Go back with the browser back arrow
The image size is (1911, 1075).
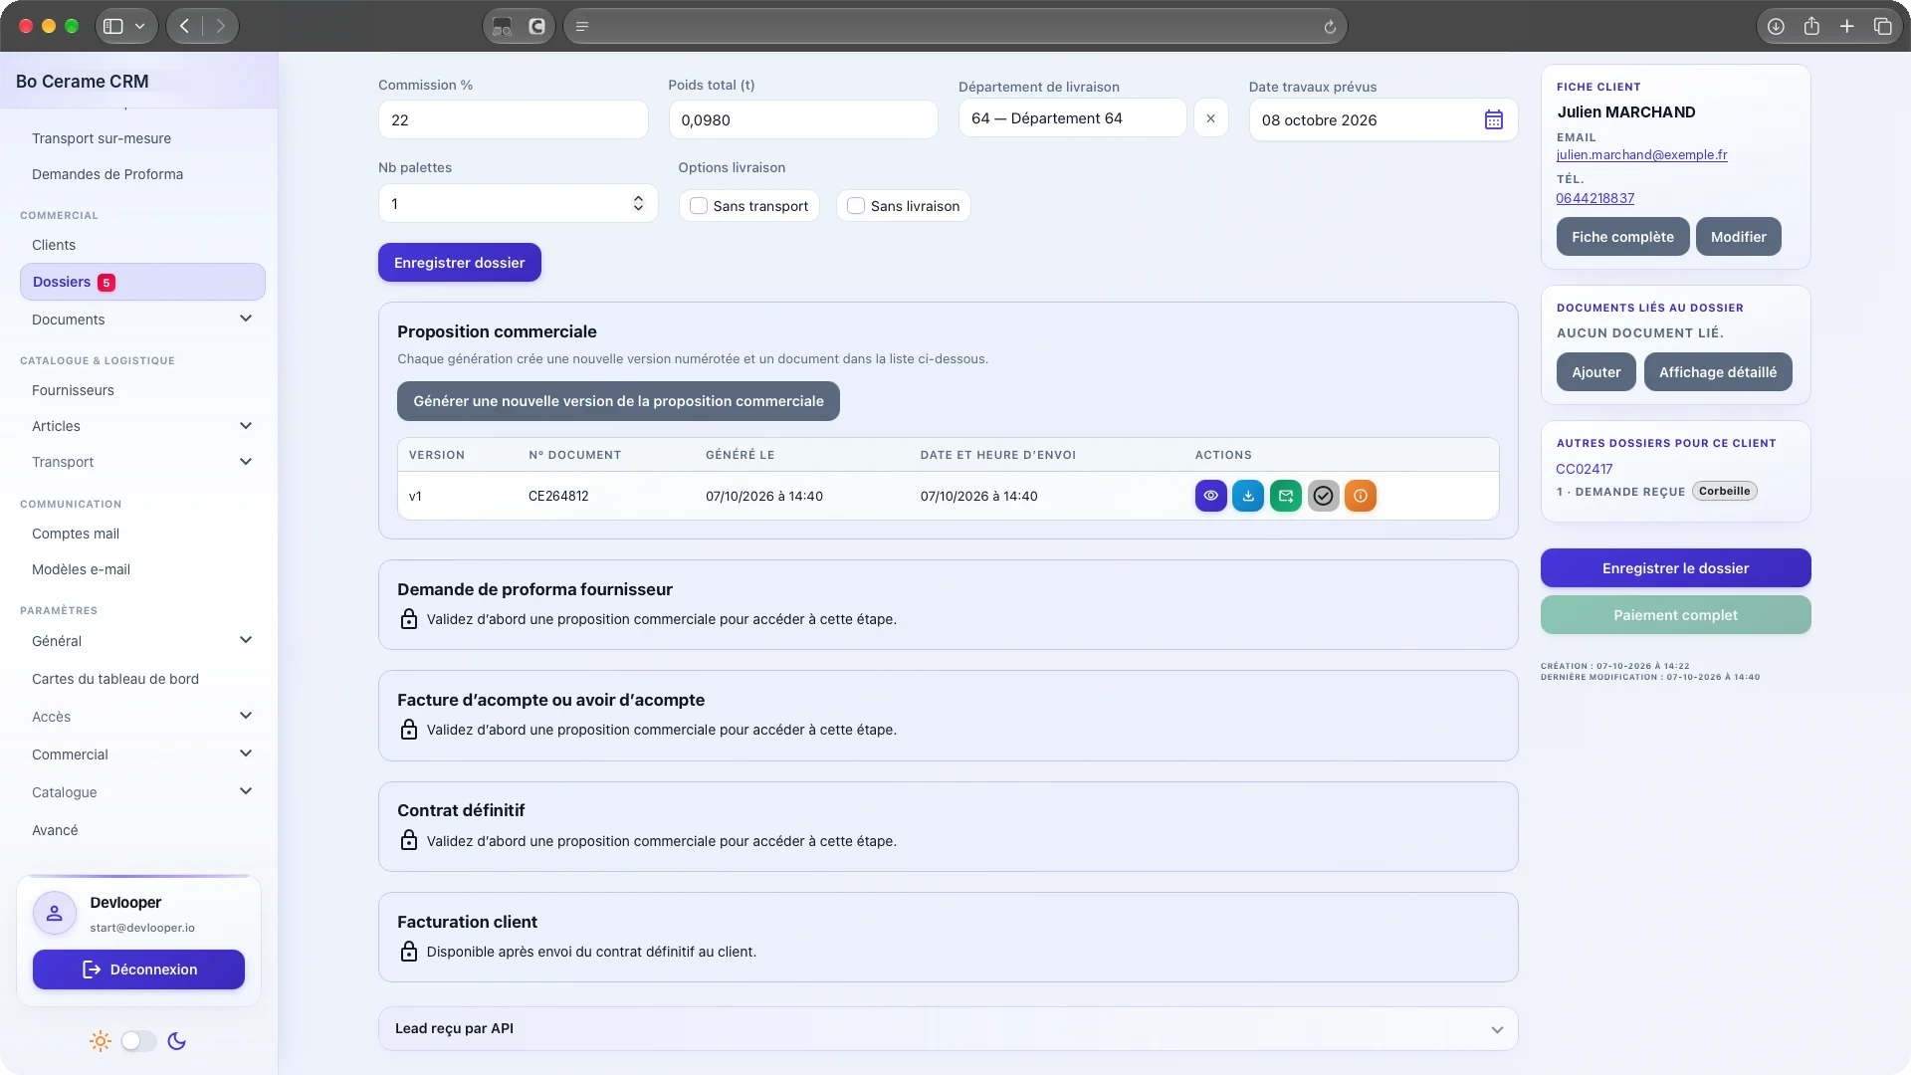184,26
